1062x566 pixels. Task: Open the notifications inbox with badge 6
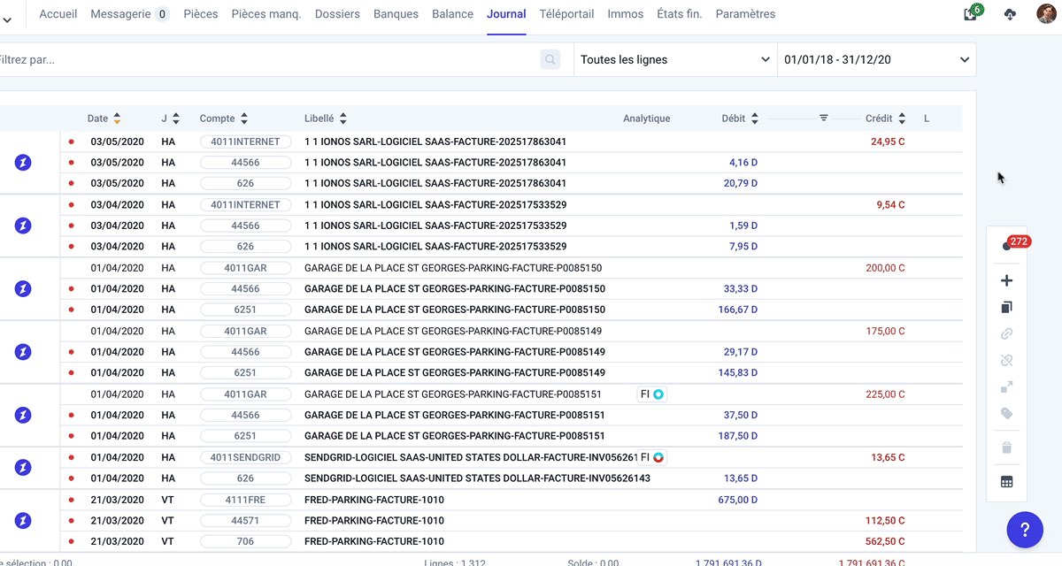tap(971, 14)
